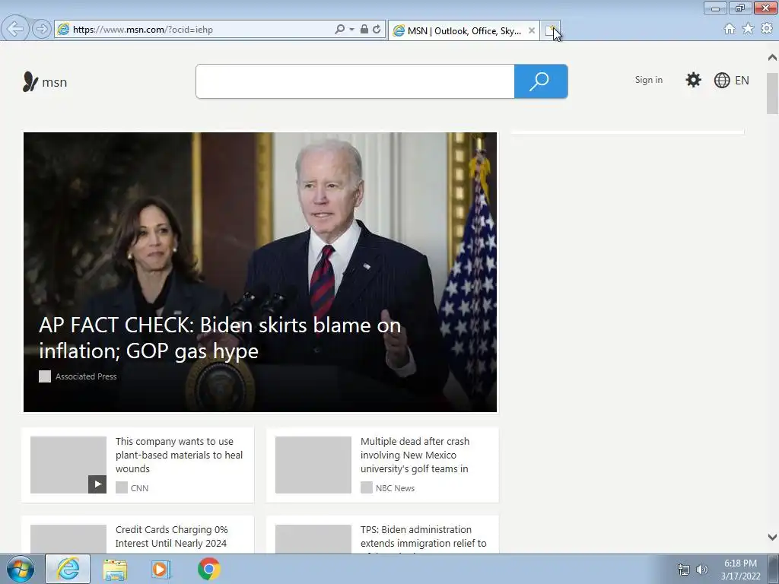The width and height of the screenshot is (779, 584).
Task: Open a new tab with the blank tab button
Action: (551, 30)
